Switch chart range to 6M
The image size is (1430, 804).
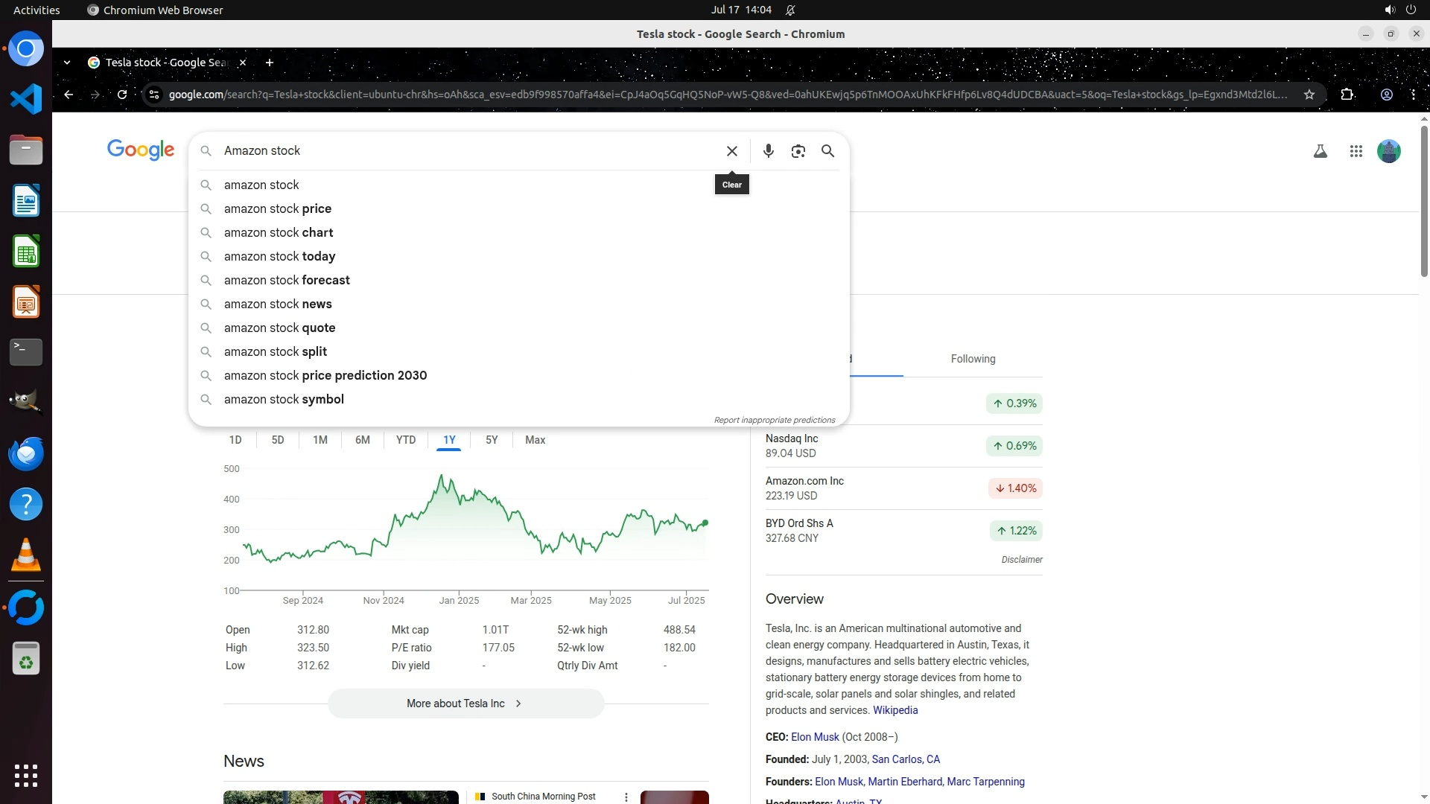[x=362, y=440]
